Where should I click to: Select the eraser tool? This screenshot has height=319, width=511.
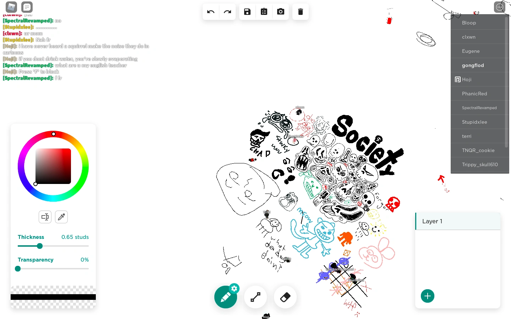(285, 297)
